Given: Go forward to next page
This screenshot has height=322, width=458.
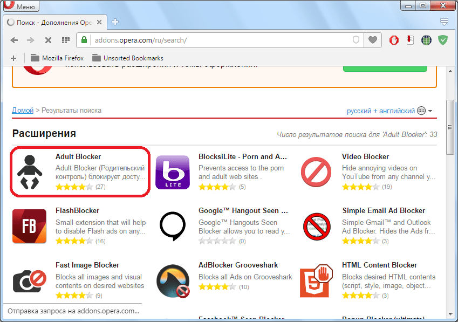Looking at the screenshot, I should [30, 40].
